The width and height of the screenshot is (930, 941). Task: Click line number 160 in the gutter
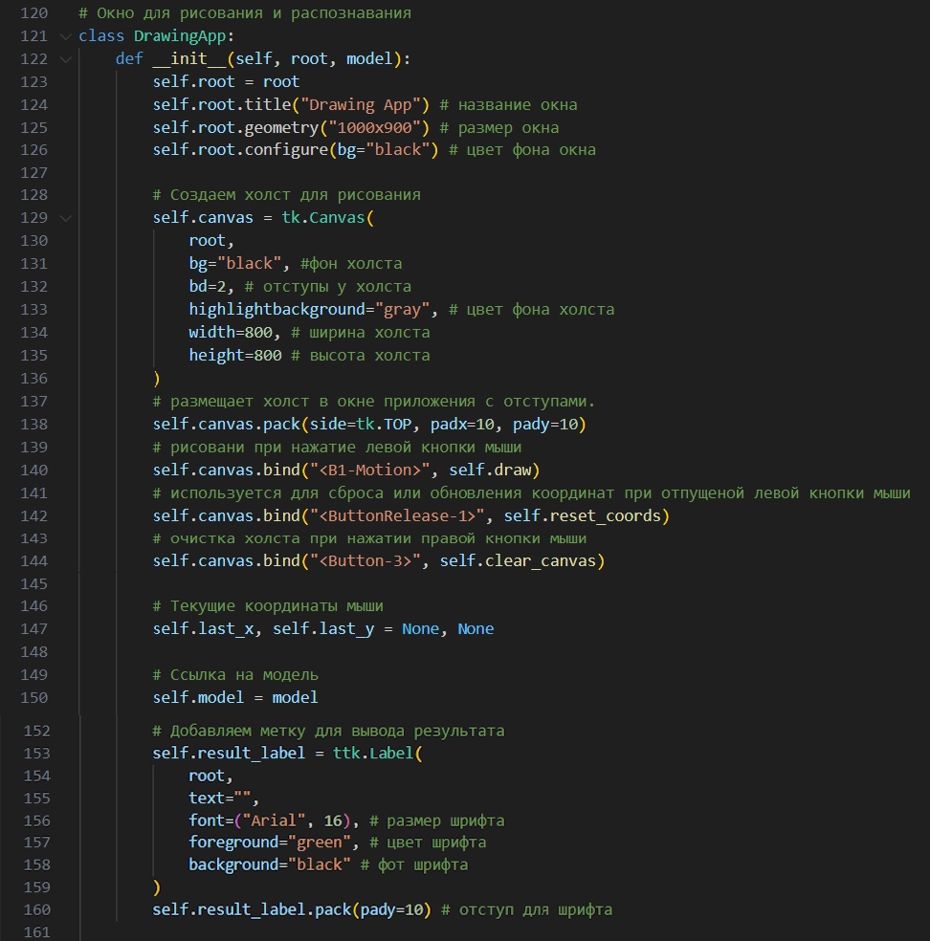36,909
